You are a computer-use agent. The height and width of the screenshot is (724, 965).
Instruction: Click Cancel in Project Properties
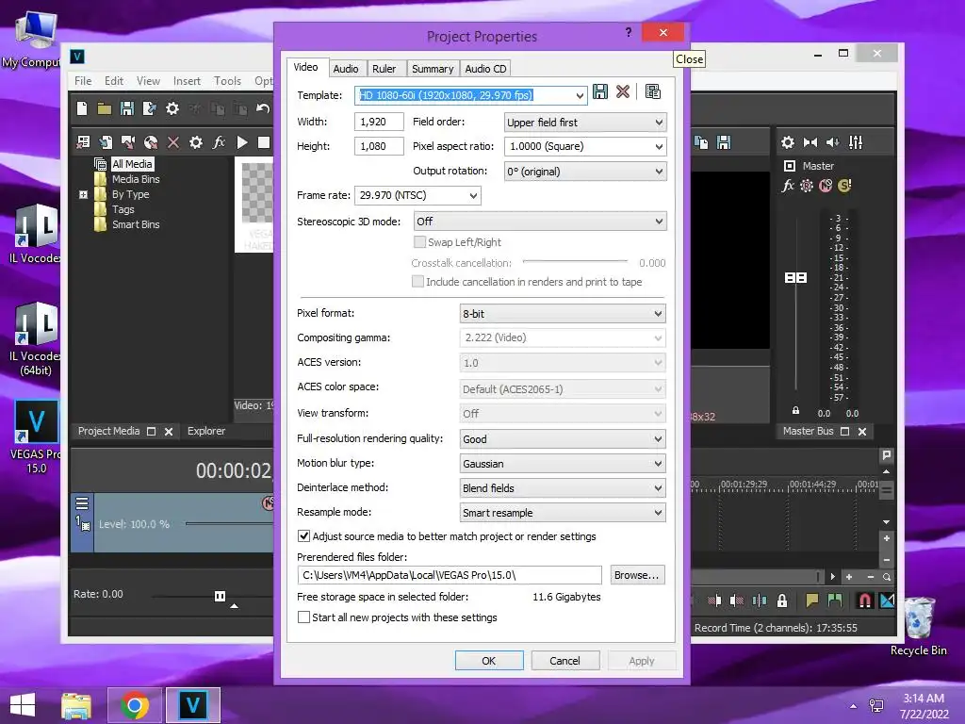[565, 661]
